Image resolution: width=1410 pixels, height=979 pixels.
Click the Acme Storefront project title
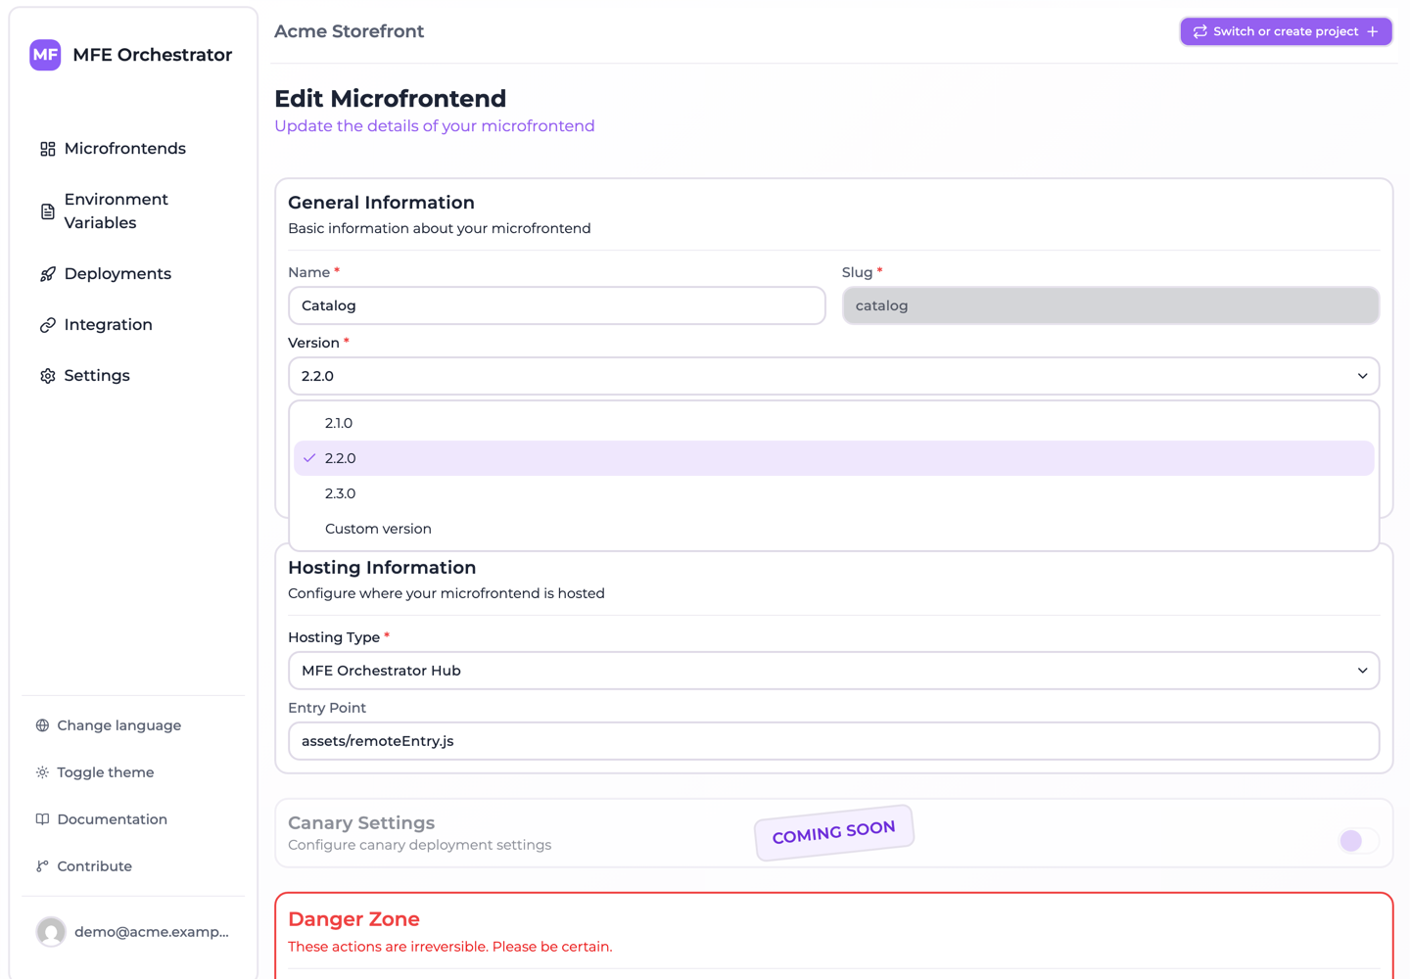click(x=349, y=31)
